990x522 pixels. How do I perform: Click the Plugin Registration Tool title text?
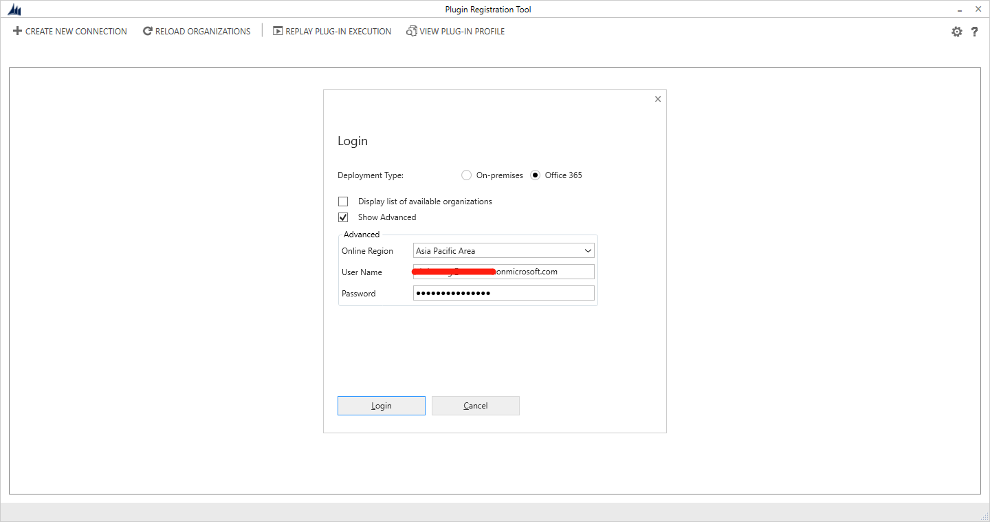pos(488,10)
